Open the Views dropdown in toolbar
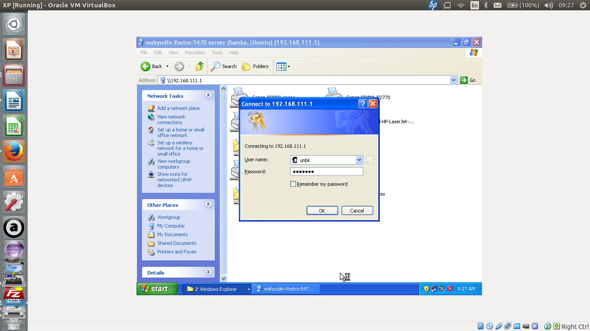 283,66
